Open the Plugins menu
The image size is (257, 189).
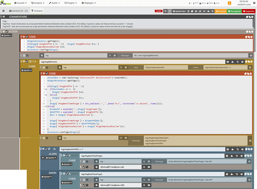click(x=71, y=3)
